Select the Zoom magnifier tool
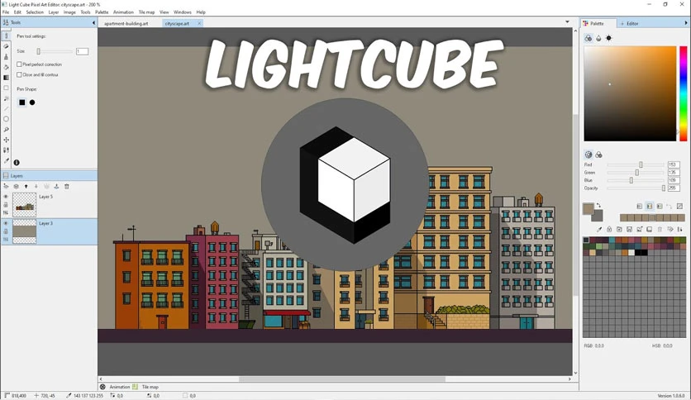The width and height of the screenshot is (691, 400). tap(6, 130)
